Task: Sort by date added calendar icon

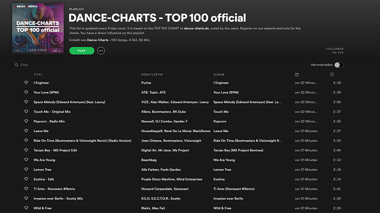Action: [x=297, y=75]
